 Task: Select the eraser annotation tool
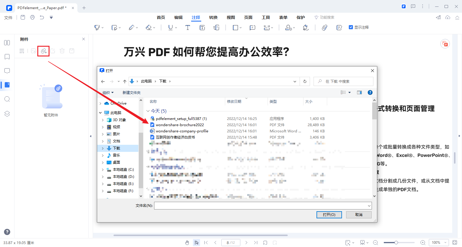click(148, 27)
